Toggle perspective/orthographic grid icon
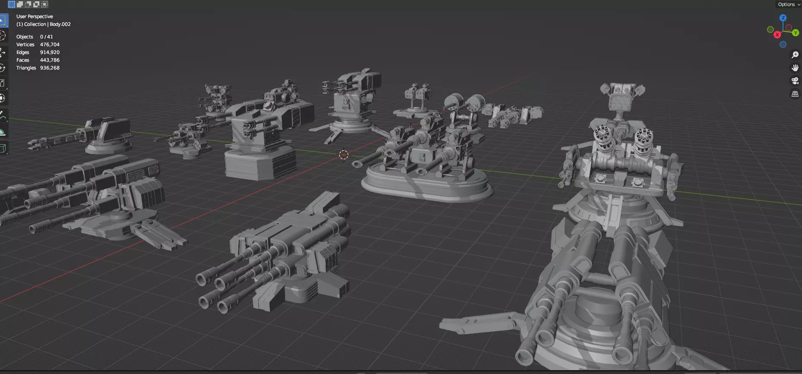 click(795, 94)
